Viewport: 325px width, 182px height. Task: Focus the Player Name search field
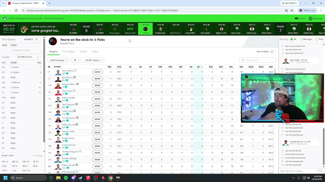(x=258, y=60)
